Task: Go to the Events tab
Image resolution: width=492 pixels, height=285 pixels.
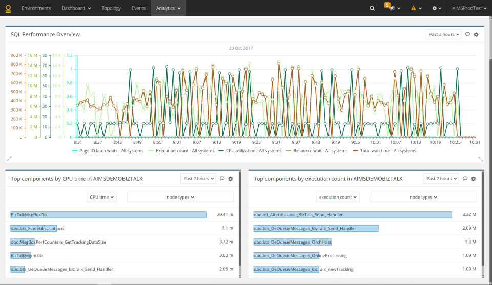Action: click(138, 8)
